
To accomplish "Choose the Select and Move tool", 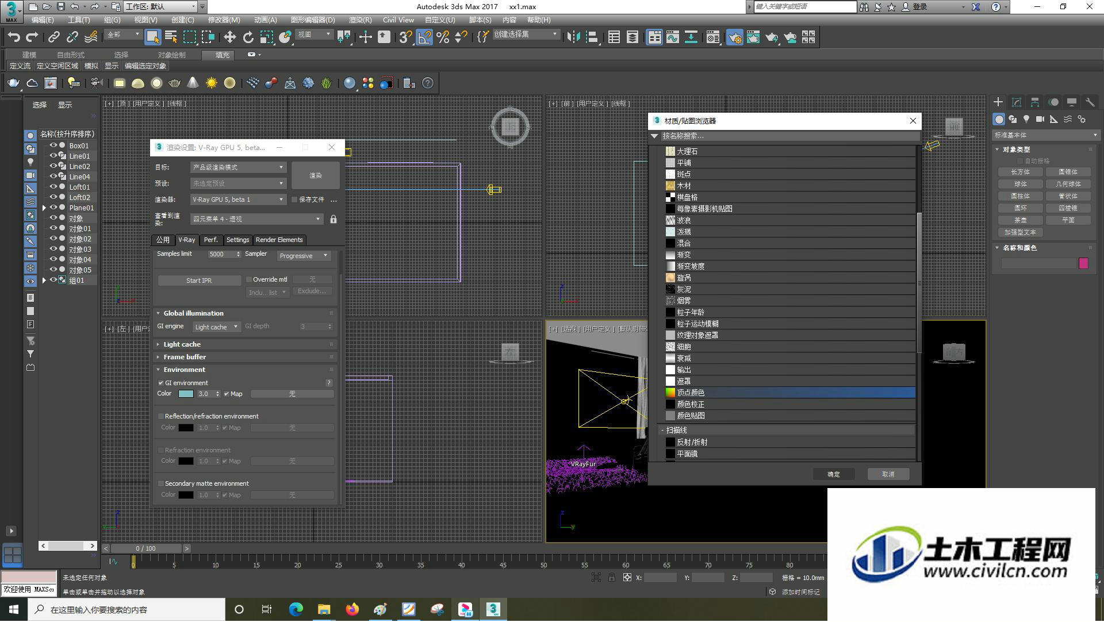I will (229, 37).
